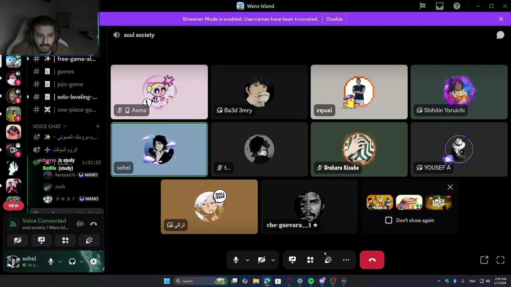Open sohel's profile in user panel
The height and width of the screenshot is (287, 511).
pos(23,261)
